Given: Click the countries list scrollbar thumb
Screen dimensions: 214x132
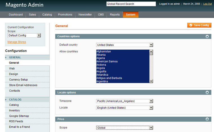Looking at the screenshot, I should click(151, 54).
